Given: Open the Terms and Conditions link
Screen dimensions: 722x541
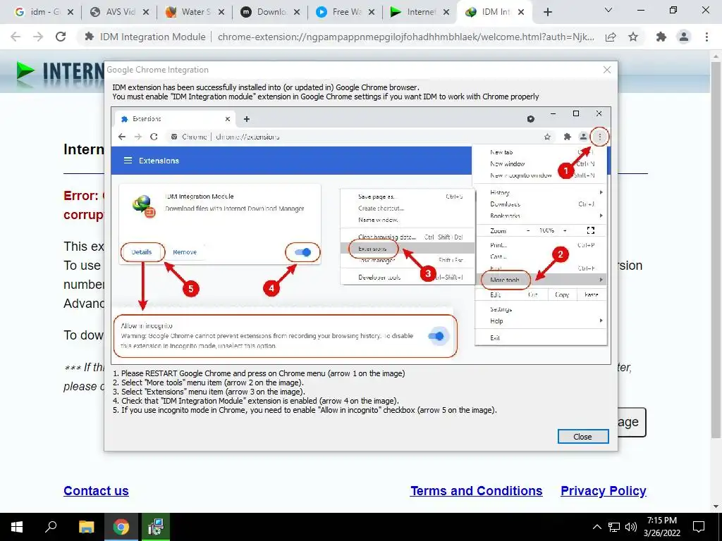Looking at the screenshot, I should pyautogui.click(x=476, y=491).
